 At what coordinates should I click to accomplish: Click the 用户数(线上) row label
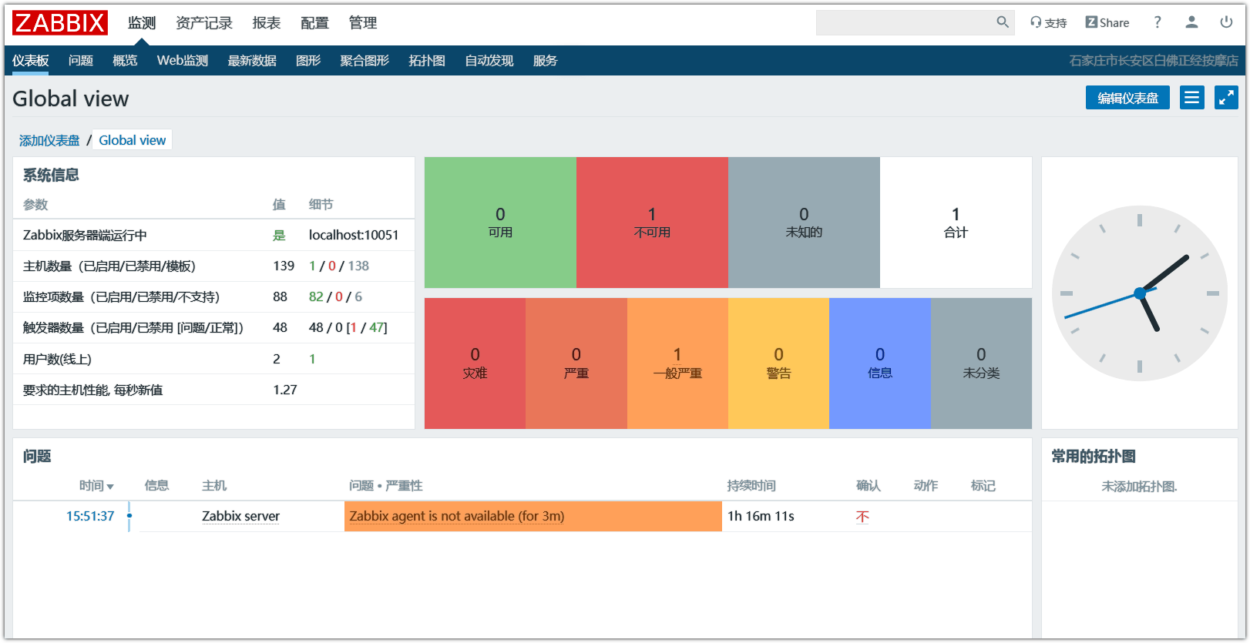tap(57, 359)
